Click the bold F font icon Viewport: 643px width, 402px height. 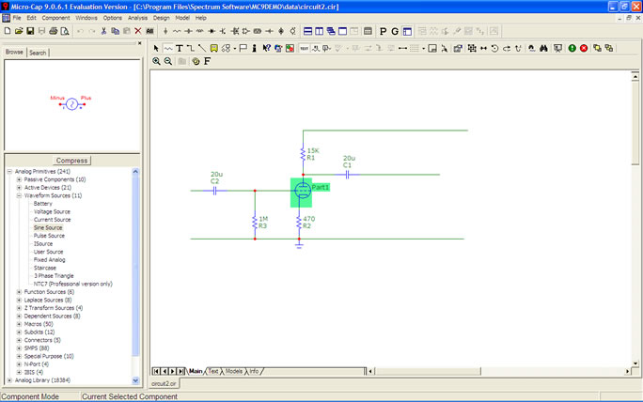click(207, 61)
